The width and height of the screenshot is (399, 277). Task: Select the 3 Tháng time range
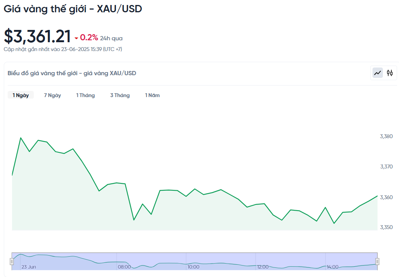point(120,95)
